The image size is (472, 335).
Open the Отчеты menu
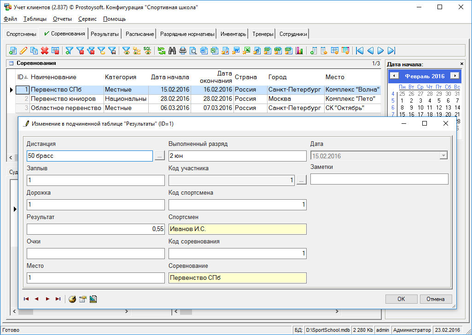[62, 19]
